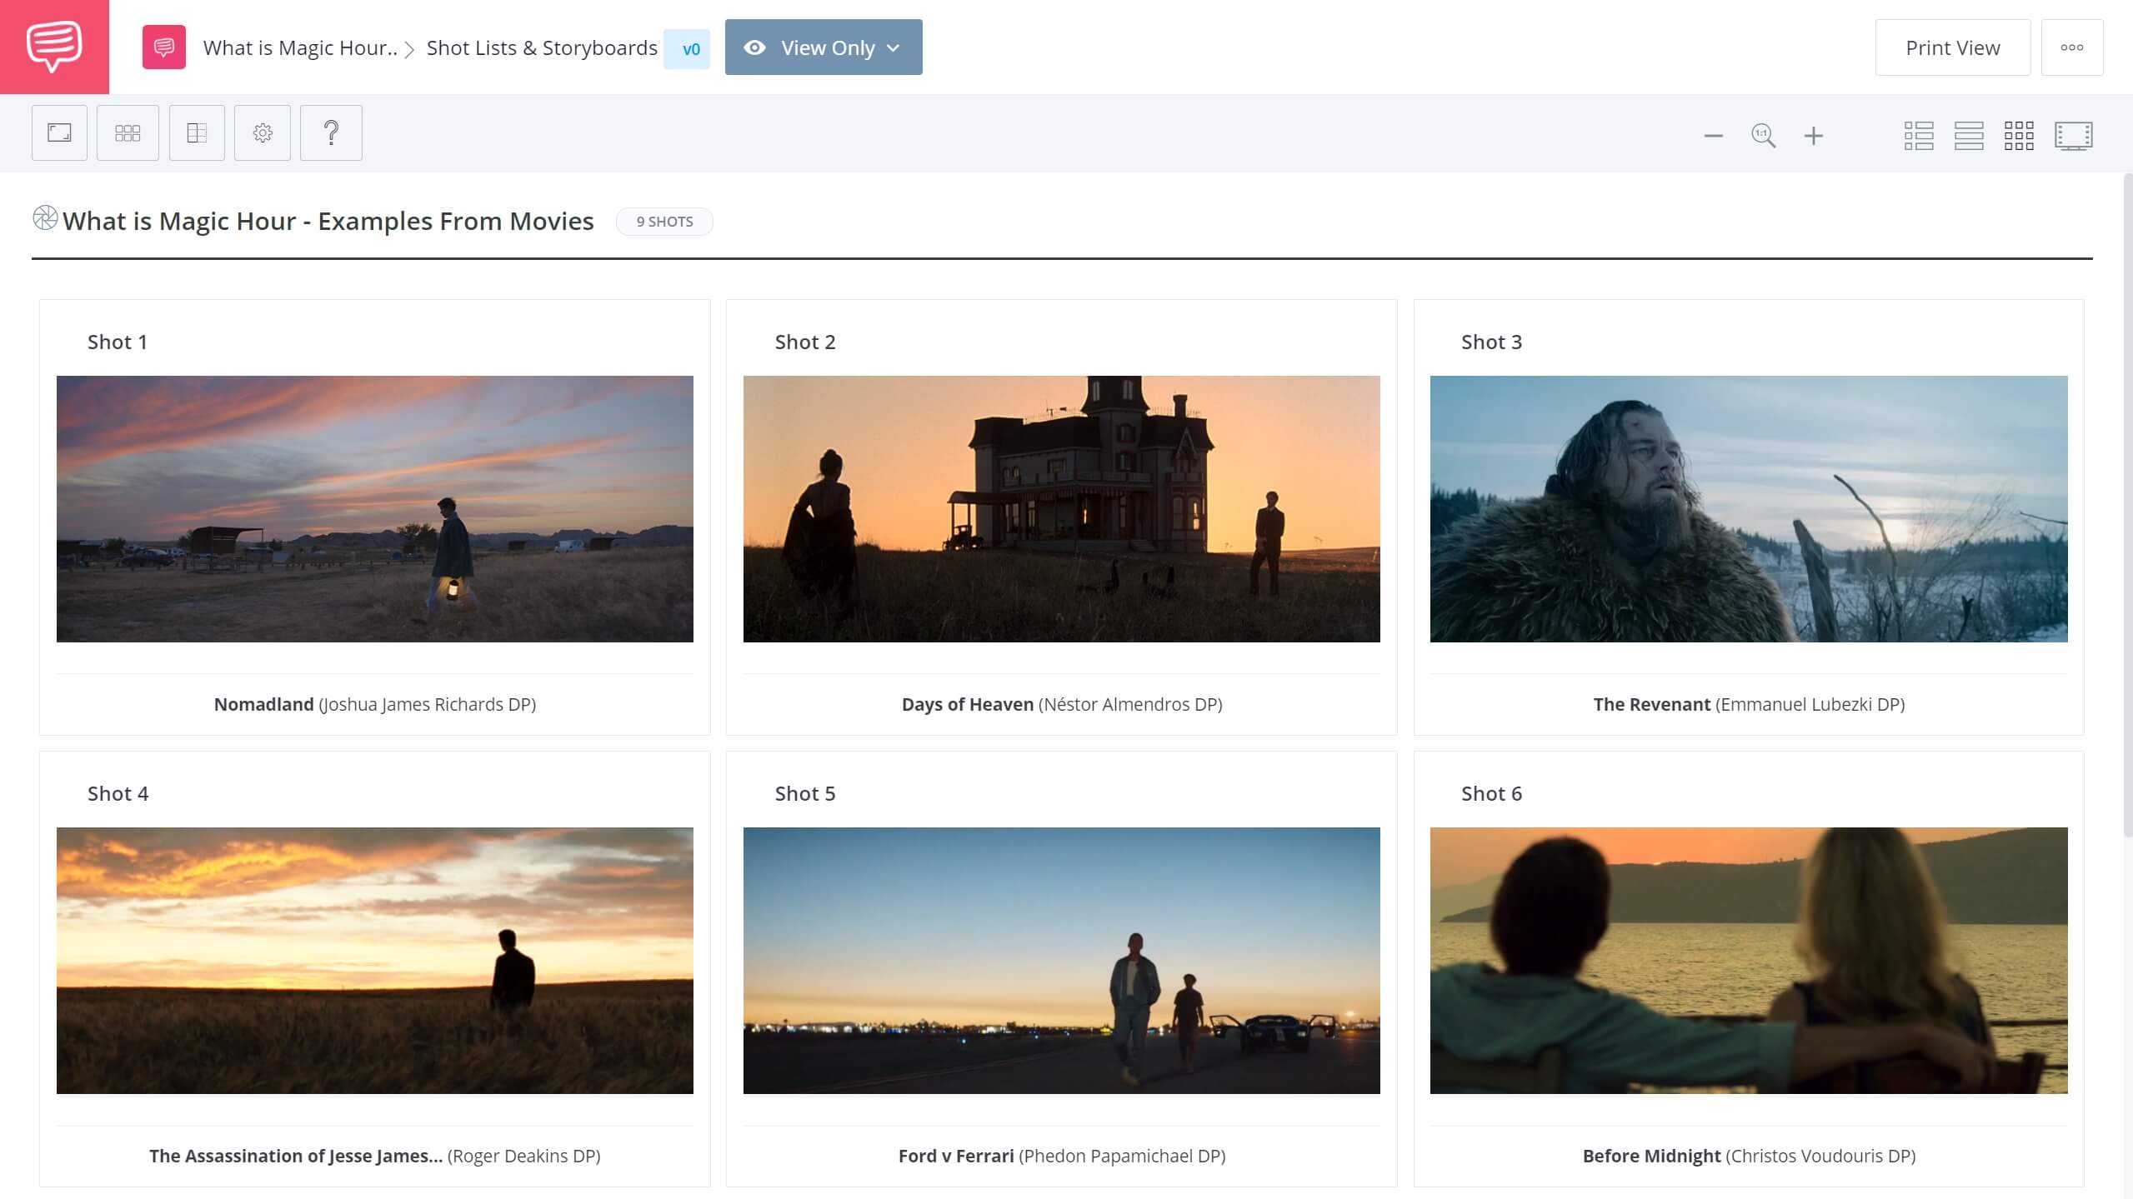Click the storyboard title What is Magic Hour
Image resolution: width=2133 pixels, height=1199 pixels.
(x=328, y=221)
